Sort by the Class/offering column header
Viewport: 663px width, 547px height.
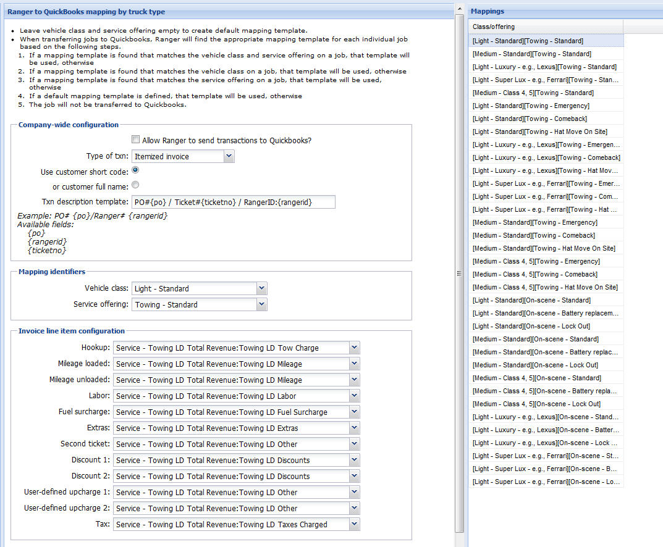546,27
